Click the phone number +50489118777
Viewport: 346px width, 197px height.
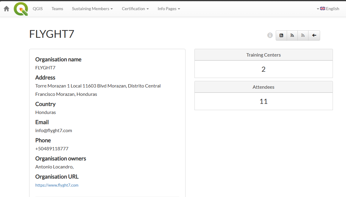[52, 148]
